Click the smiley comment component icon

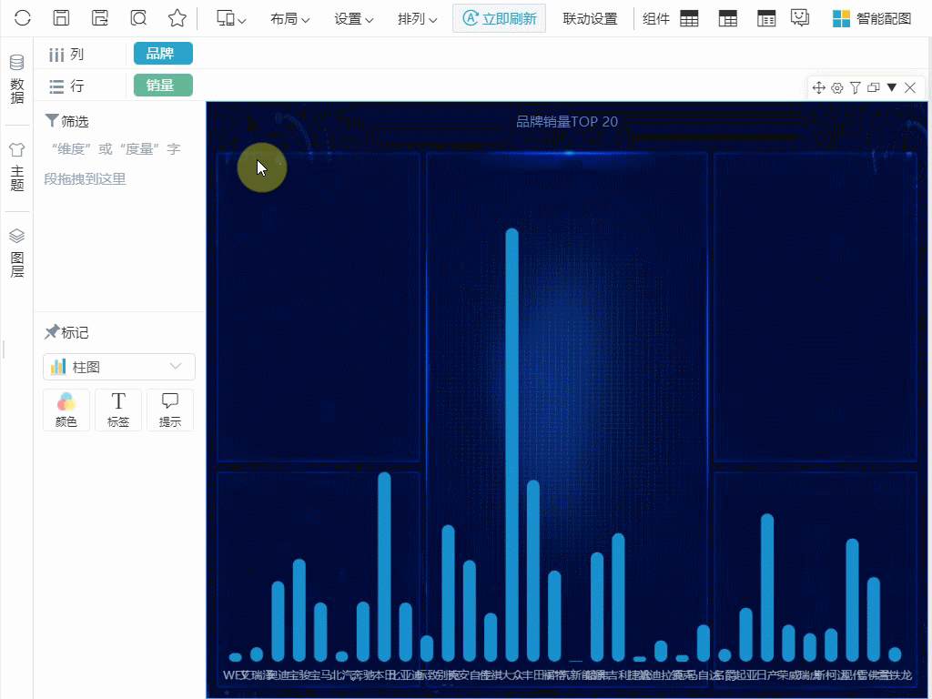(x=800, y=18)
